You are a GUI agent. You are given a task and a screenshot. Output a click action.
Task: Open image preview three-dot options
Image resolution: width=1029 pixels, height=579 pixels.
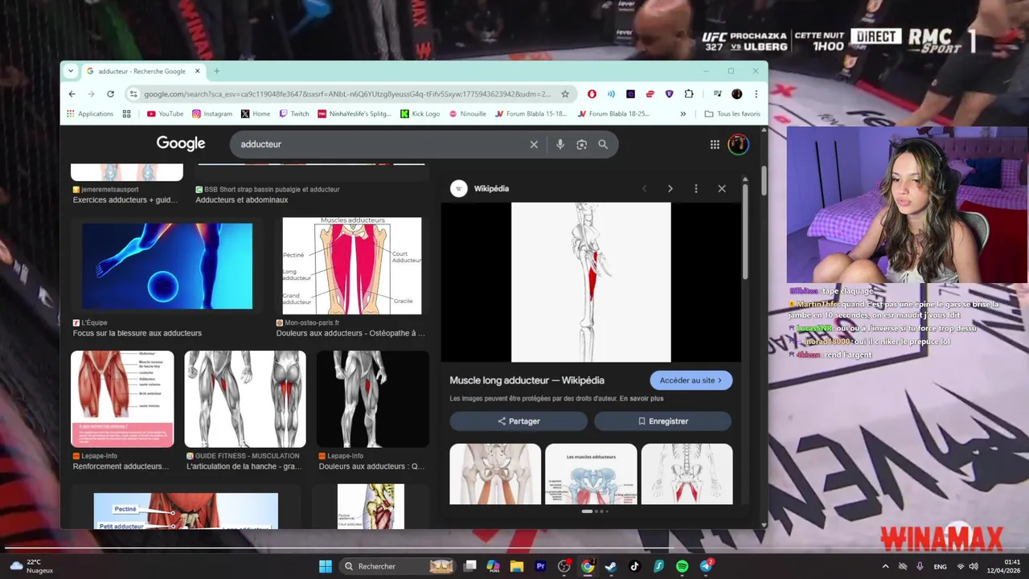[696, 188]
